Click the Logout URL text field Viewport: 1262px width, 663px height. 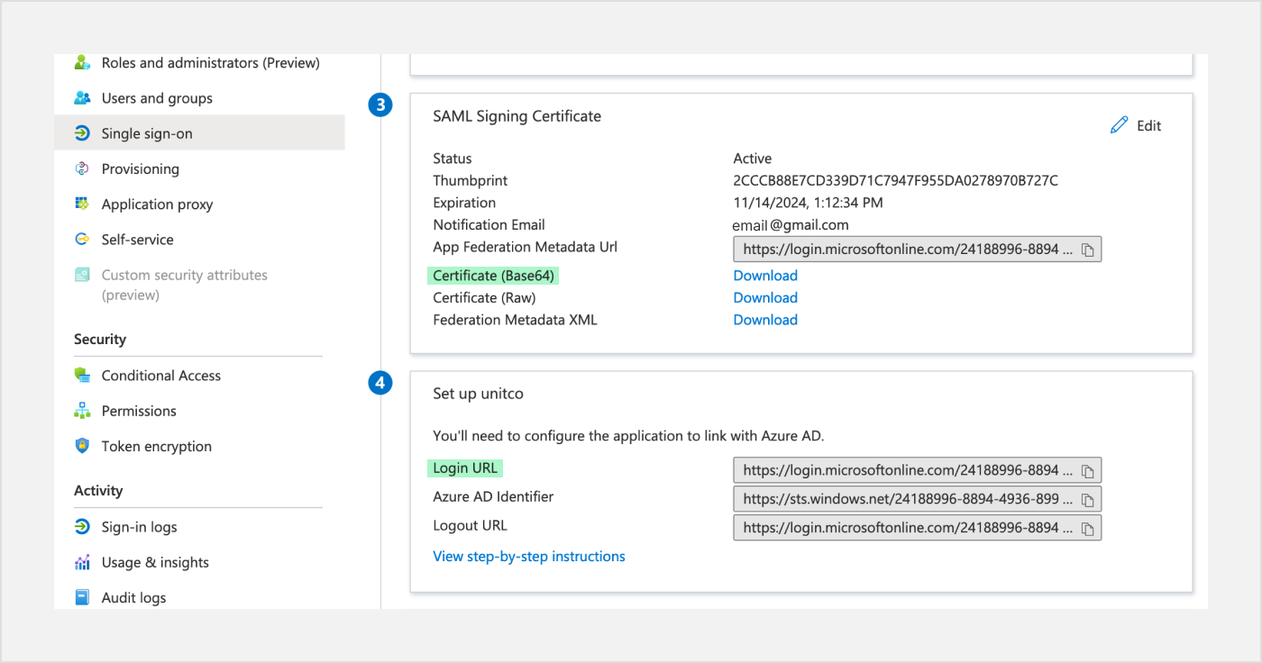(918, 529)
